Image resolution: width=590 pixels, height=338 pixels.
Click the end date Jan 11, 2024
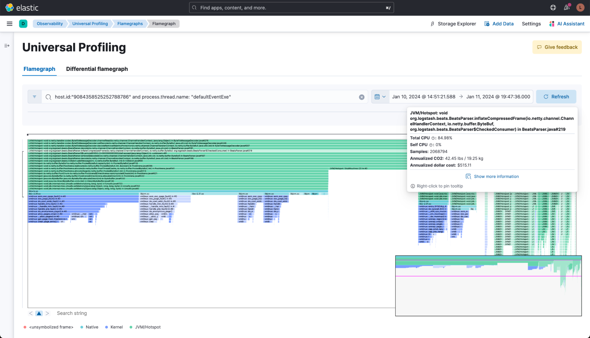pos(498,97)
